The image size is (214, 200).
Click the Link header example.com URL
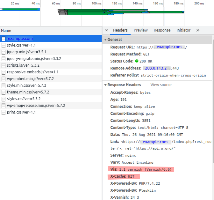pos(155,142)
